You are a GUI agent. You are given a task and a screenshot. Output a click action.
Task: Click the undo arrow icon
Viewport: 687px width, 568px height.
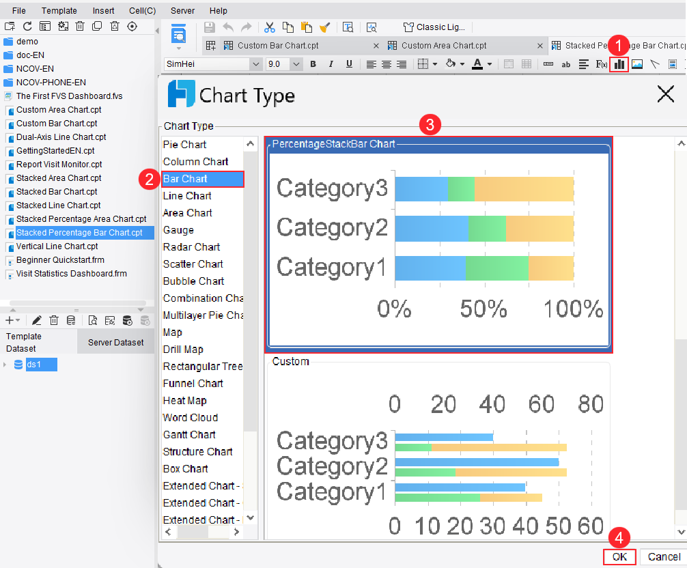coord(228,27)
